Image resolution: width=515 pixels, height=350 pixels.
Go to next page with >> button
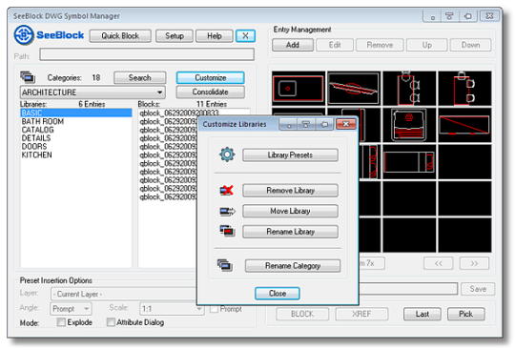[x=474, y=263]
